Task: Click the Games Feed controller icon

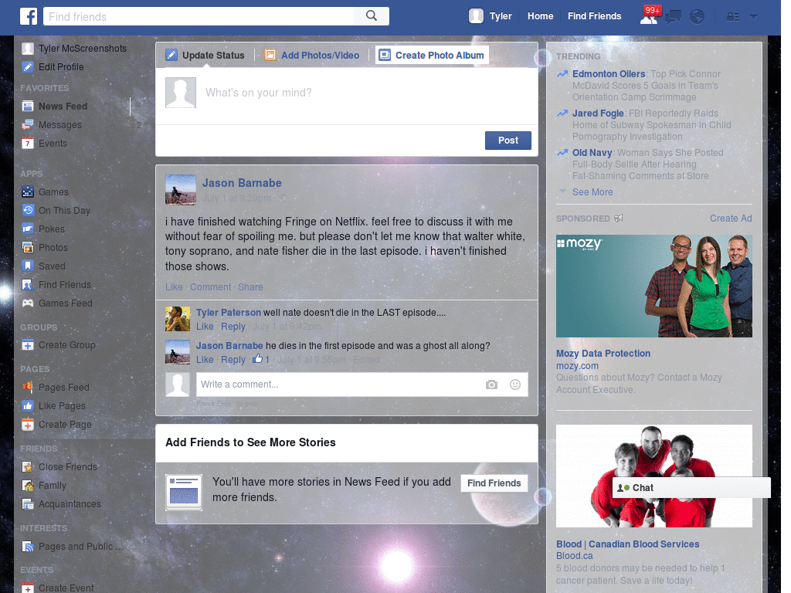Action: [x=28, y=303]
